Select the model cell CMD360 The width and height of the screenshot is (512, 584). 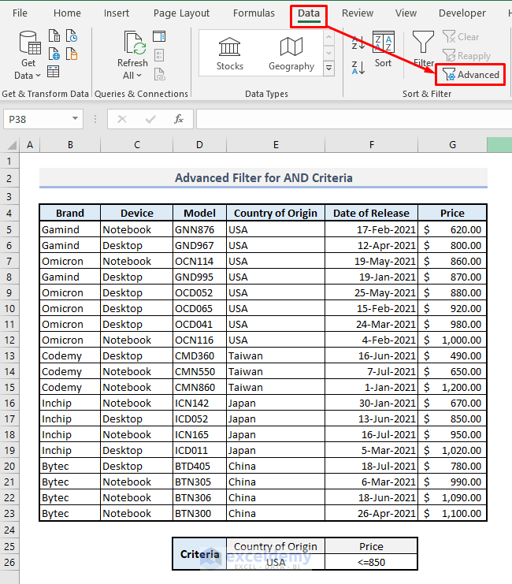pyautogui.click(x=199, y=356)
